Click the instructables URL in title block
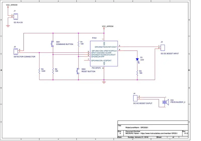 [x=159, y=133]
